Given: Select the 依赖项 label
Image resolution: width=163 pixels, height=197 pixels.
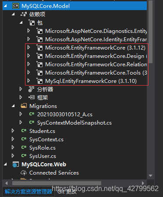Looking at the screenshot, I should pyautogui.click(x=37, y=14).
